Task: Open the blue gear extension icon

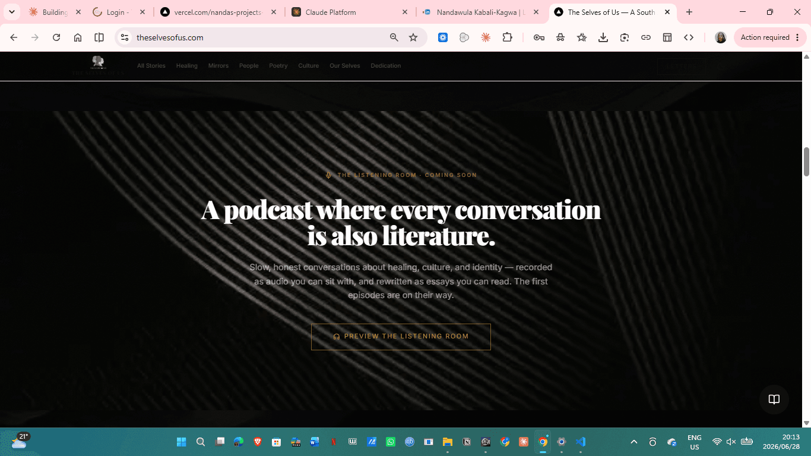Action: (443, 37)
